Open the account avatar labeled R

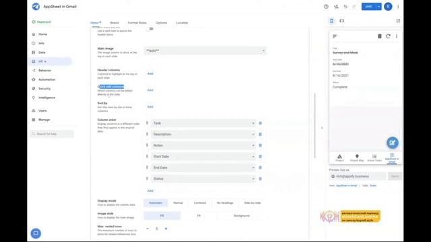click(x=388, y=7)
